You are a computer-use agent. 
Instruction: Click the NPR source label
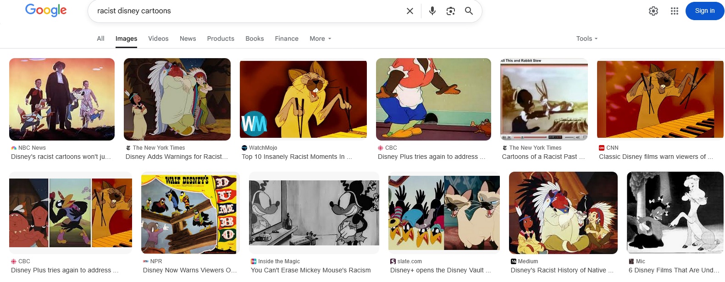click(x=156, y=261)
